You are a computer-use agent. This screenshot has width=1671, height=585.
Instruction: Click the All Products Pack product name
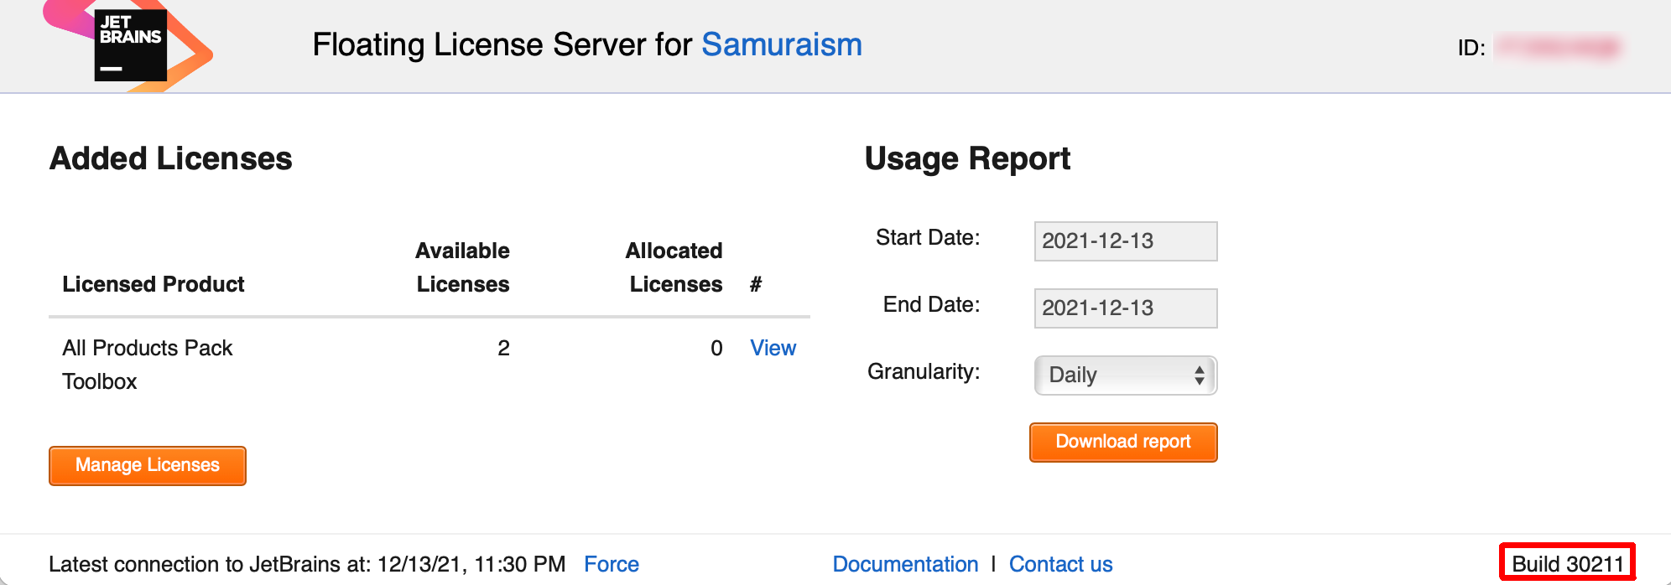(x=148, y=348)
